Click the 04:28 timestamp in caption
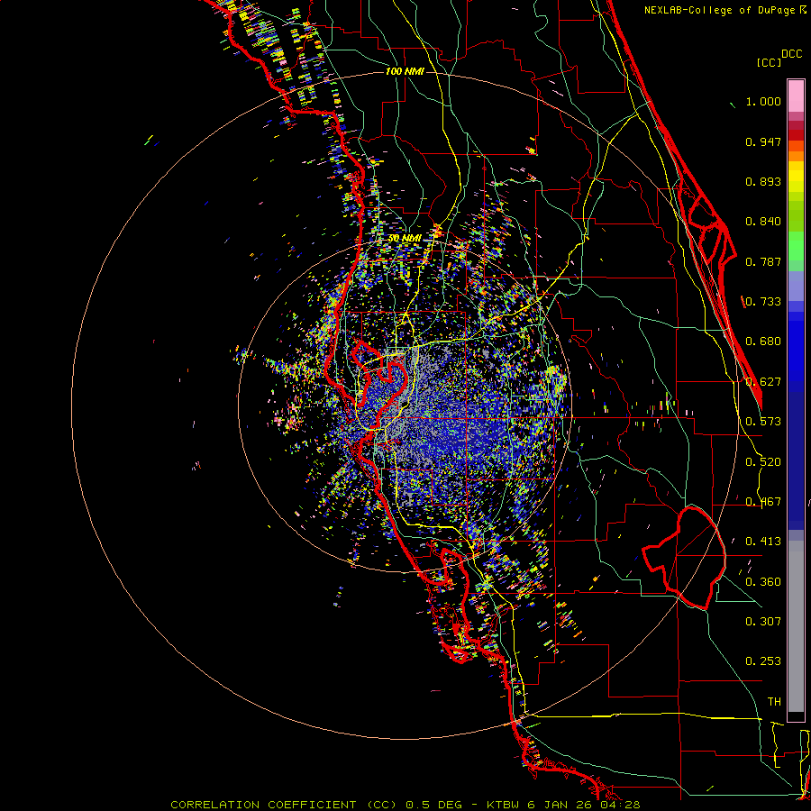The image size is (811, 811). pyautogui.click(x=620, y=805)
